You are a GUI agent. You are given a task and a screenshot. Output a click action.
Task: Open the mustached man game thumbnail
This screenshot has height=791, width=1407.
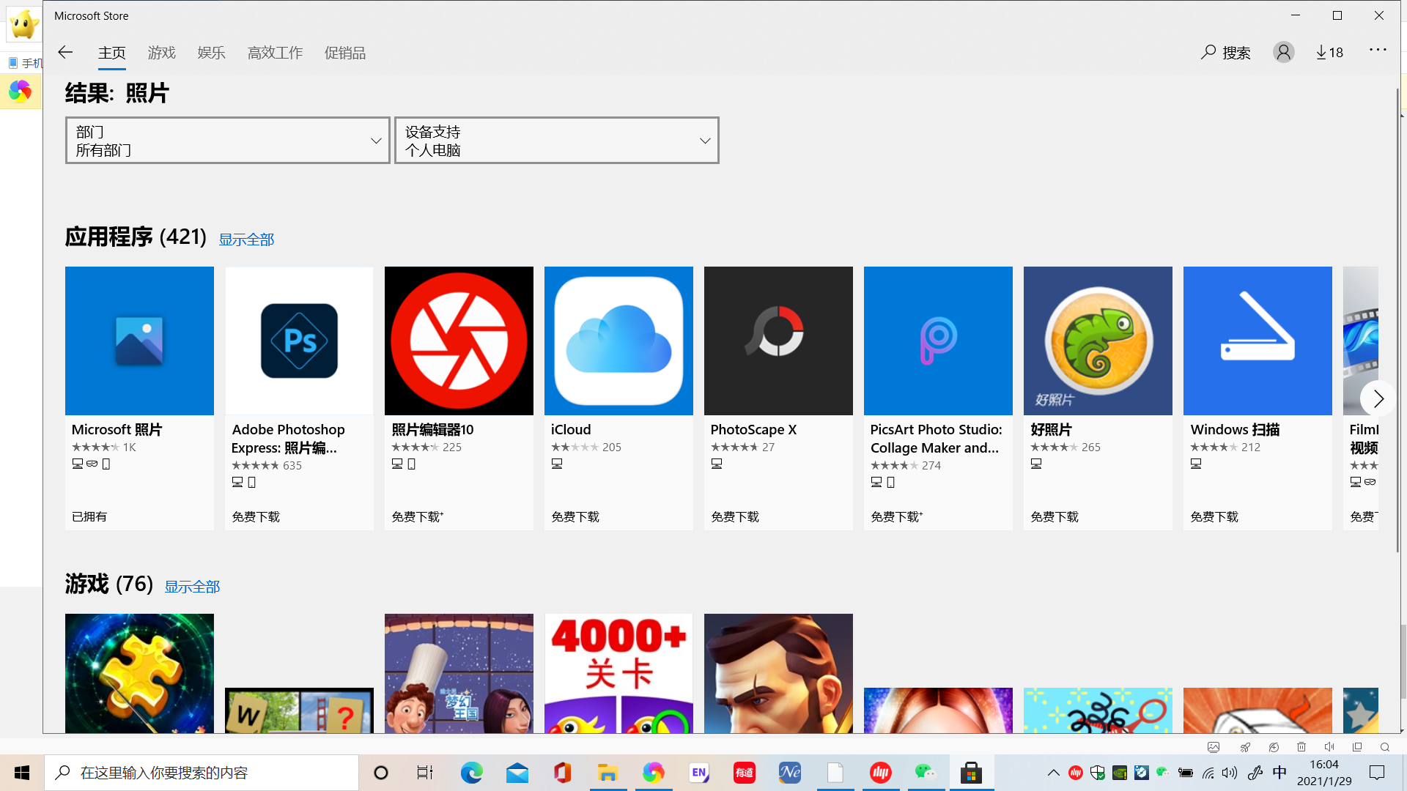coord(778,673)
